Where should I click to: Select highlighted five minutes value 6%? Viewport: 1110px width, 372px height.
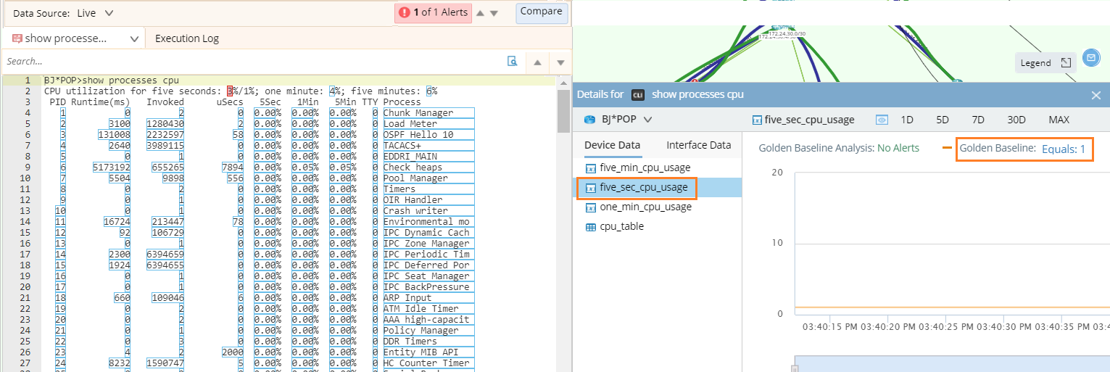tap(429, 91)
